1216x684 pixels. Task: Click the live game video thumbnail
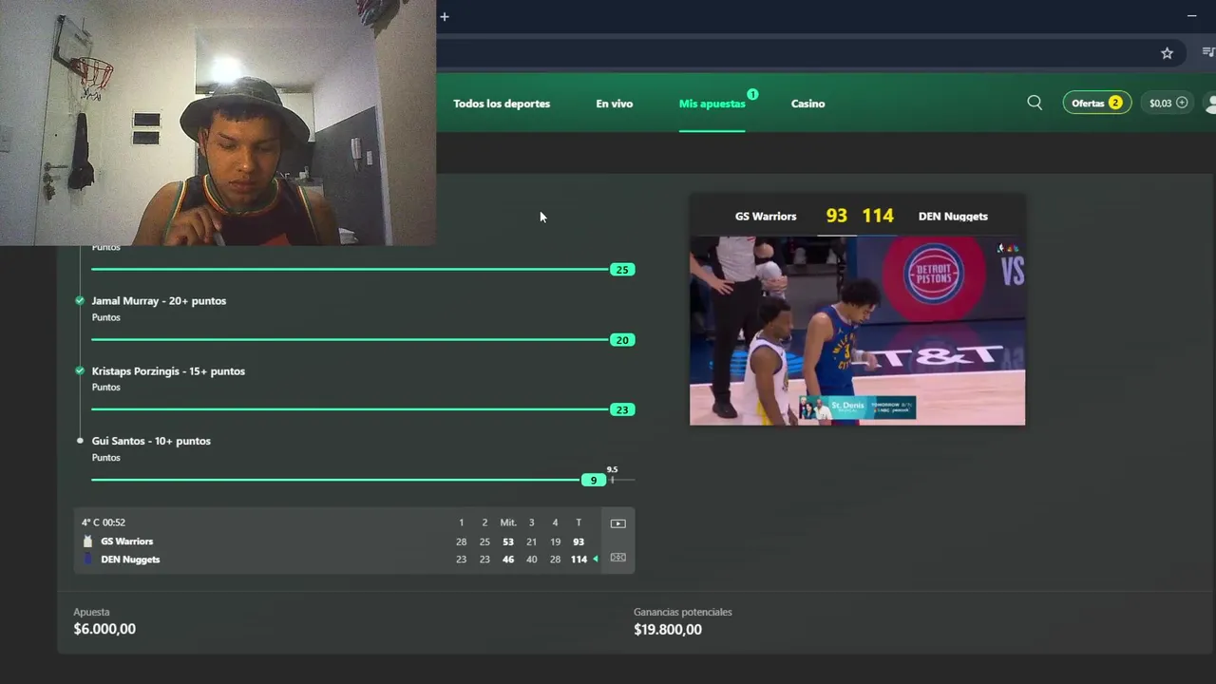(857, 331)
